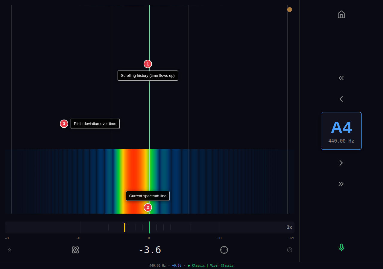Click the 3x zoom label
The height and width of the screenshot is (269, 383).
pyautogui.click(x=289, y=227)
